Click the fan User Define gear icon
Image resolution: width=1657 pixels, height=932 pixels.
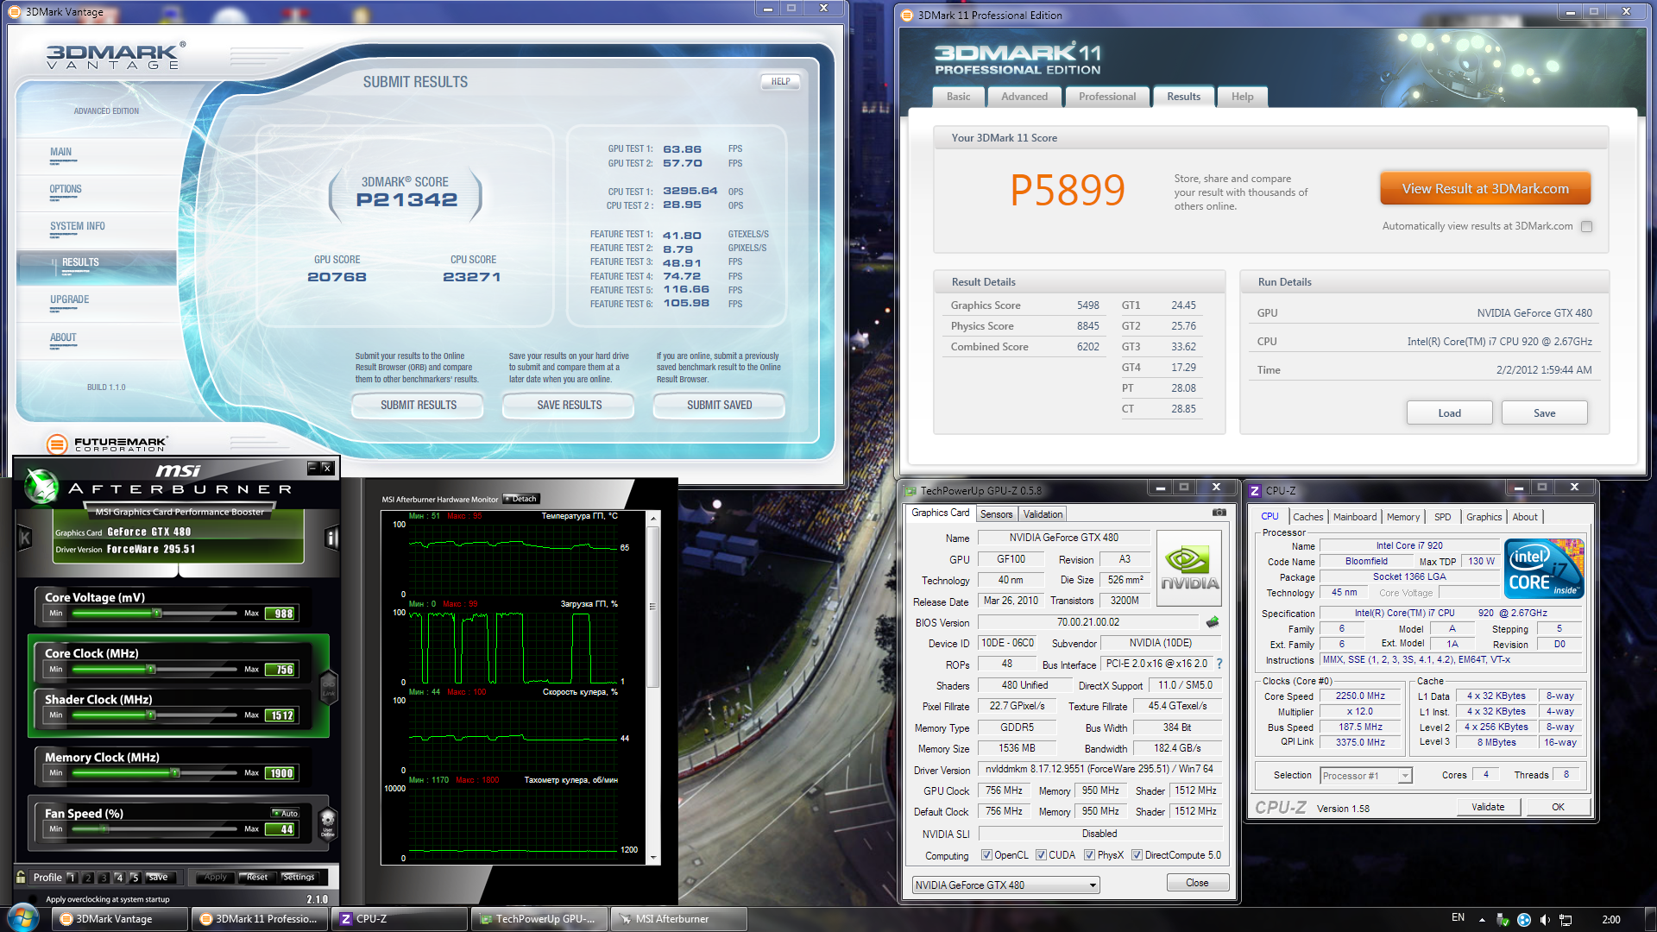(x=327, y=821)
